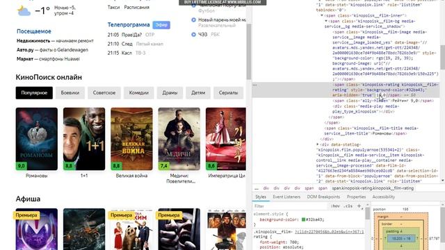The height and width of the screenshot is (250, 445).
Task: Toggle the :hov element state
Action: click(x=335, y=206)
